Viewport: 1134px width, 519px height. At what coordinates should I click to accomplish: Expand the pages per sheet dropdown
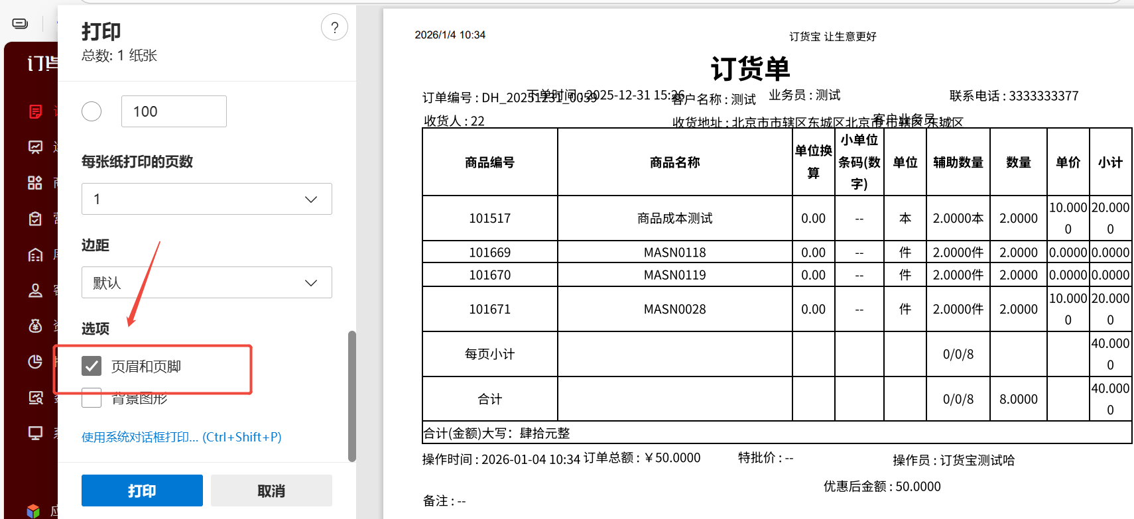[x=207, y=199]
